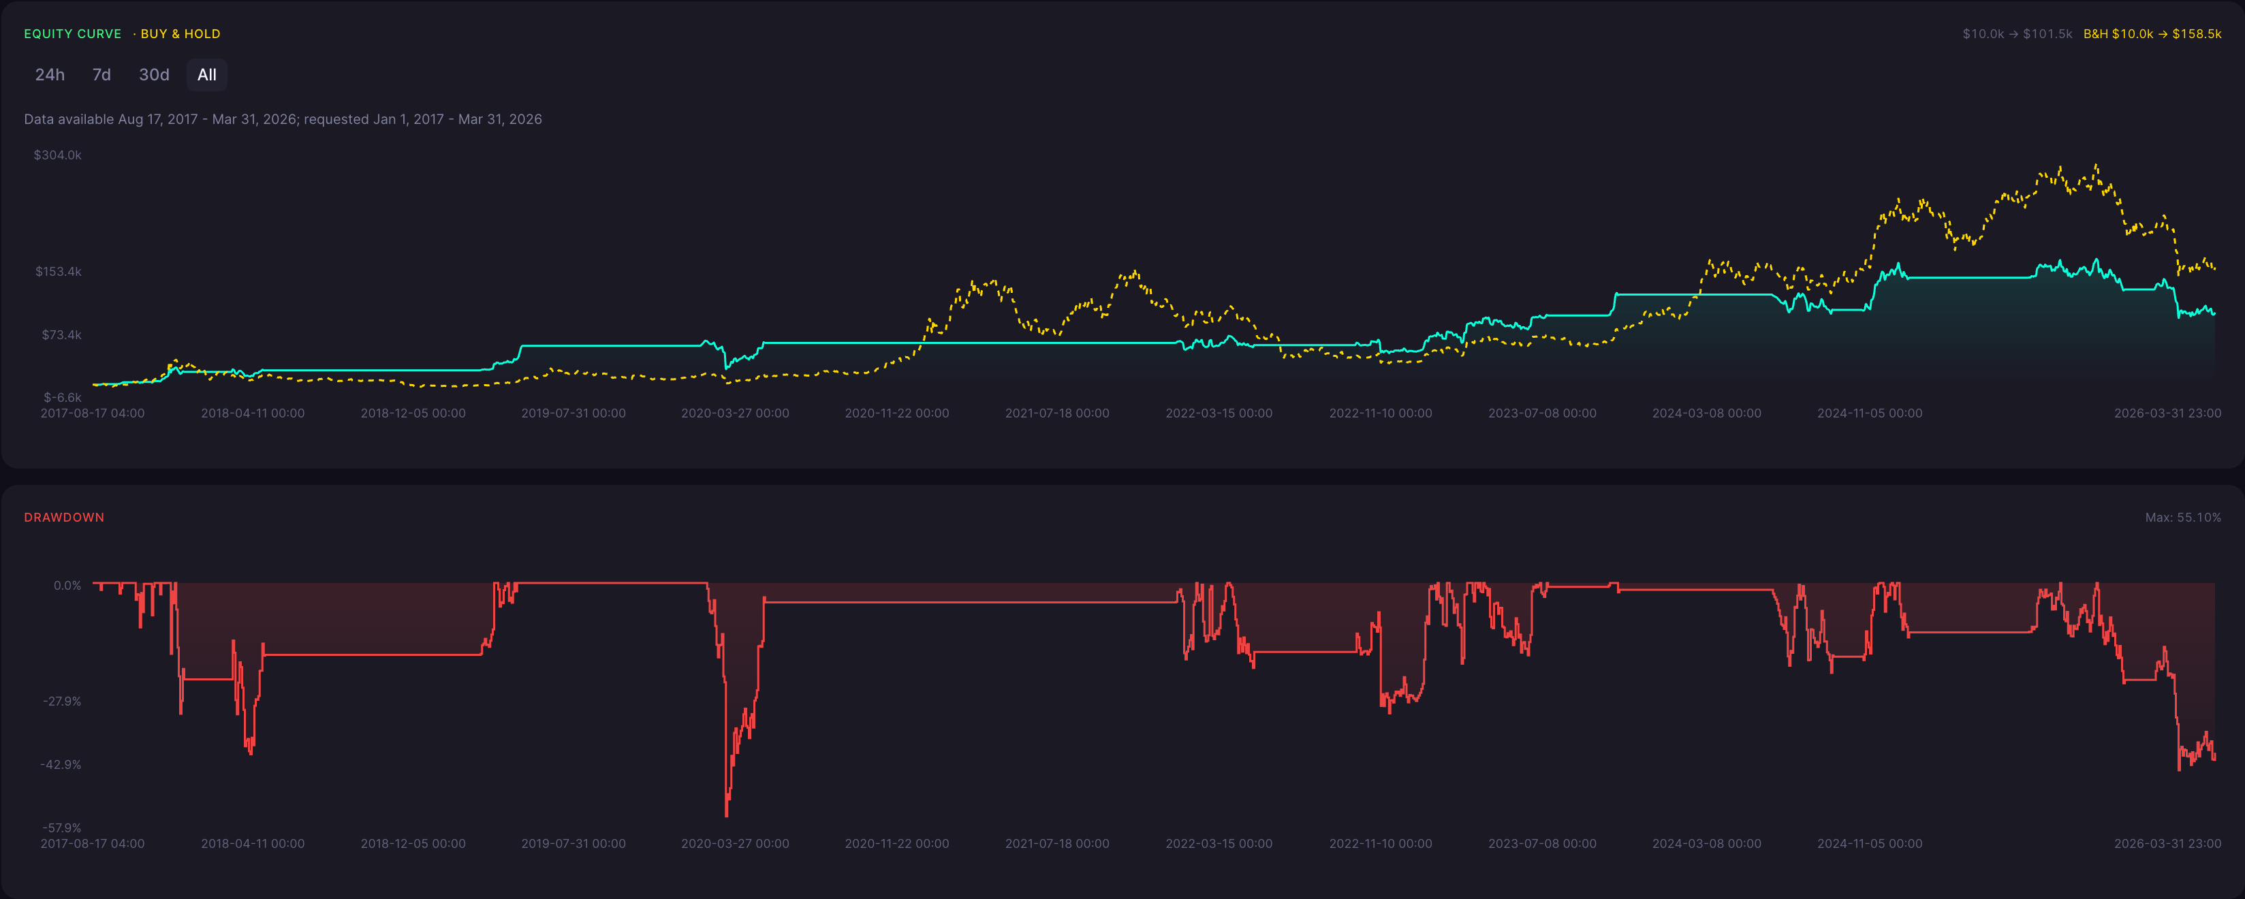Click the '$10.0k → $101.5k' summary
Image resolution: width=2245 pixels, height=899 pixels.
point(2017,34)
